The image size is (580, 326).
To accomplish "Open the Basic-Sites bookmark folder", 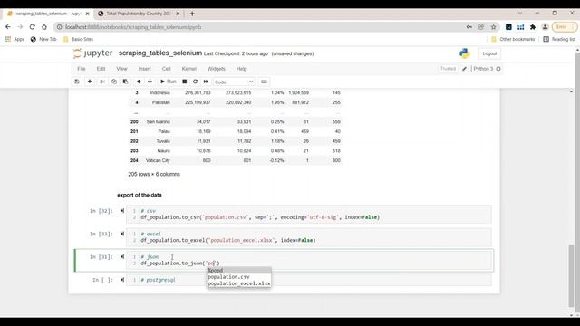I will (x=79, y=39).
